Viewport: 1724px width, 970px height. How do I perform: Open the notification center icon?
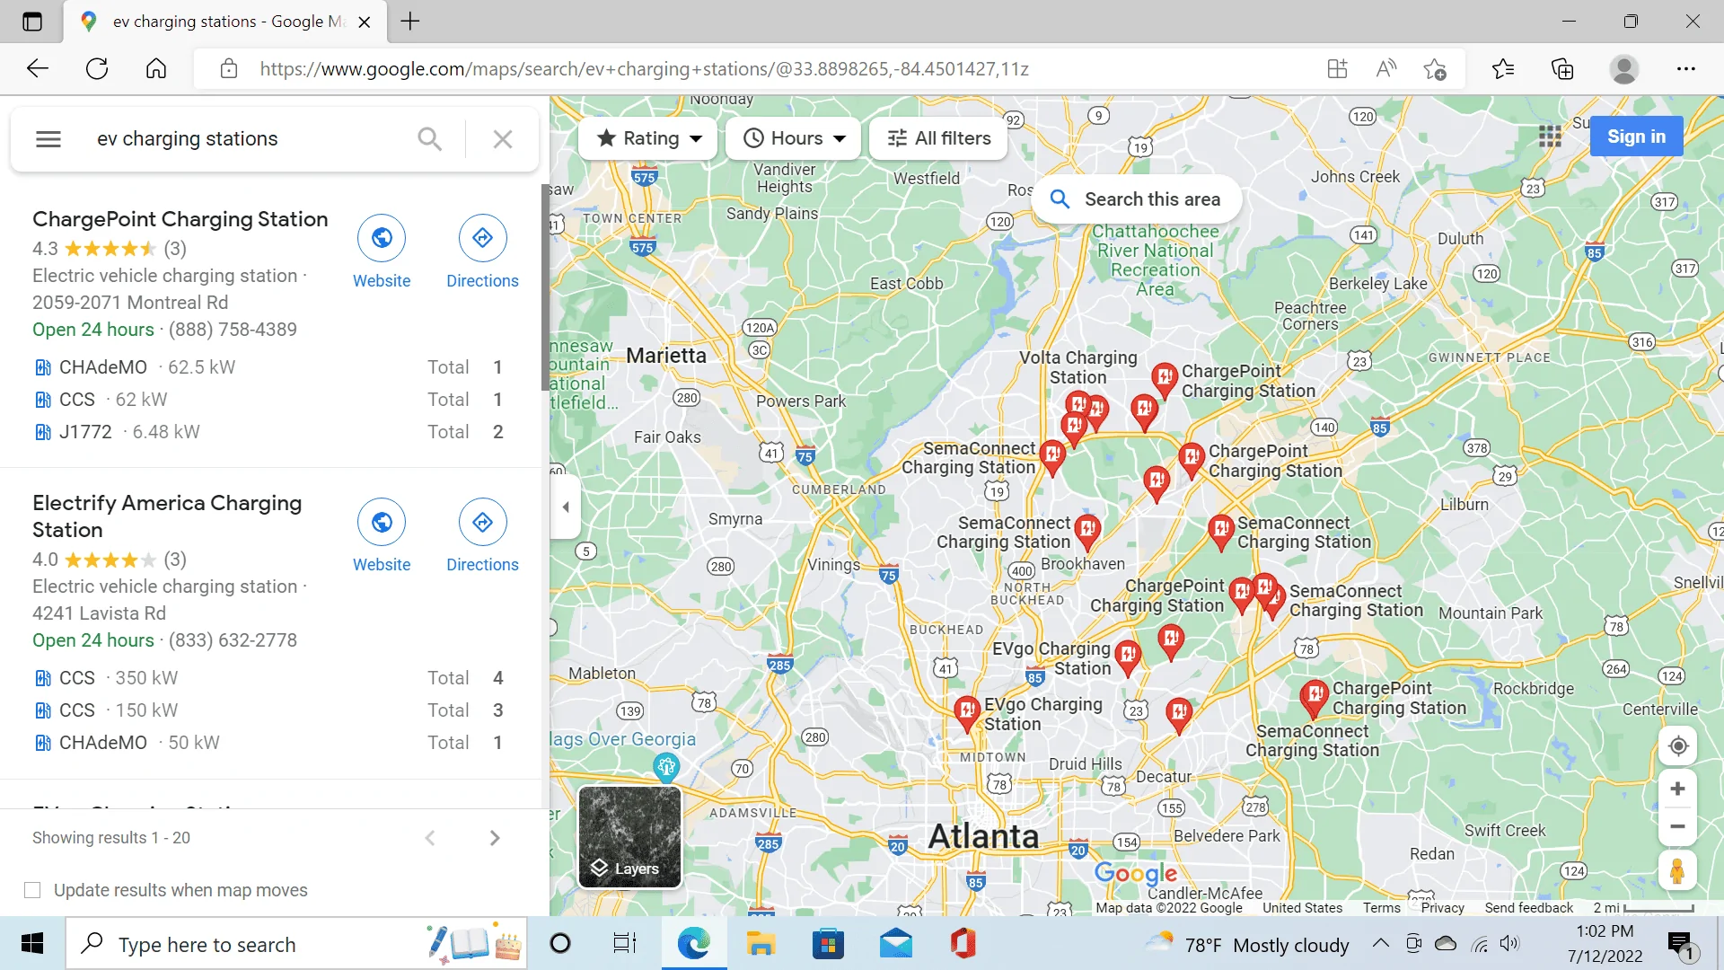coord(1680,944)
